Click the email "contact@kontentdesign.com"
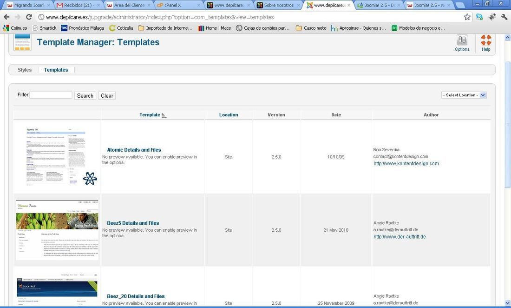 [400, 157]
